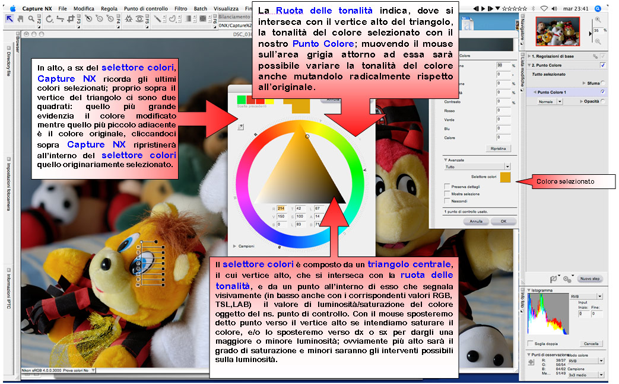This screenshot has width=619, height=384.
Task: Open the Normale blend mode dropdown
Action: 550,102
